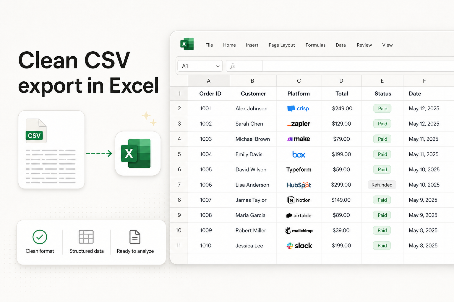Select row 7 header
Screen dimensions: 454x302
pos(179,185)
